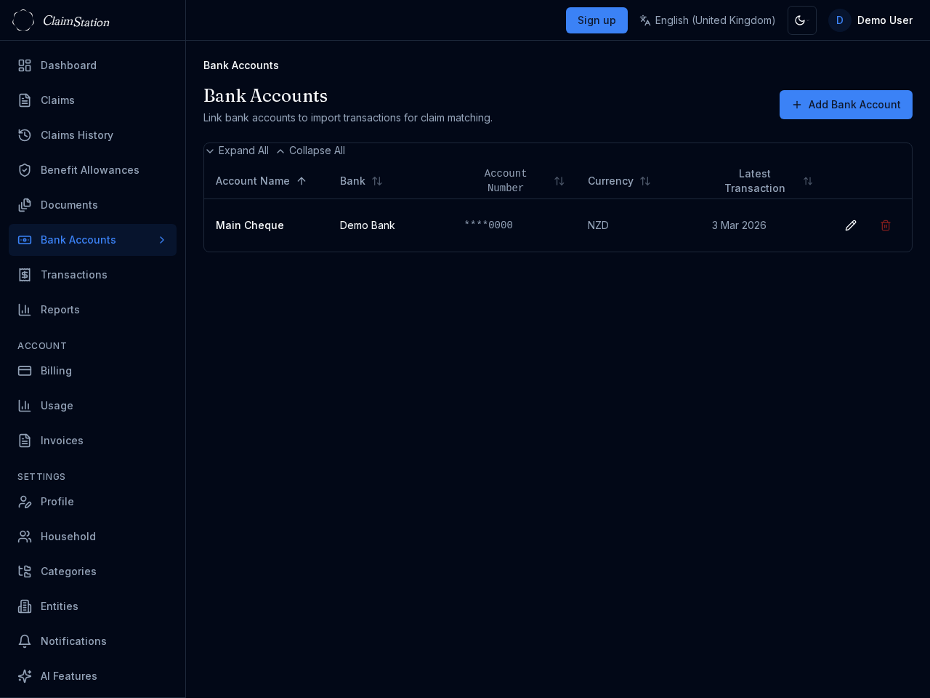
Task: Click the Claims document icon
Action: point(25,100)
